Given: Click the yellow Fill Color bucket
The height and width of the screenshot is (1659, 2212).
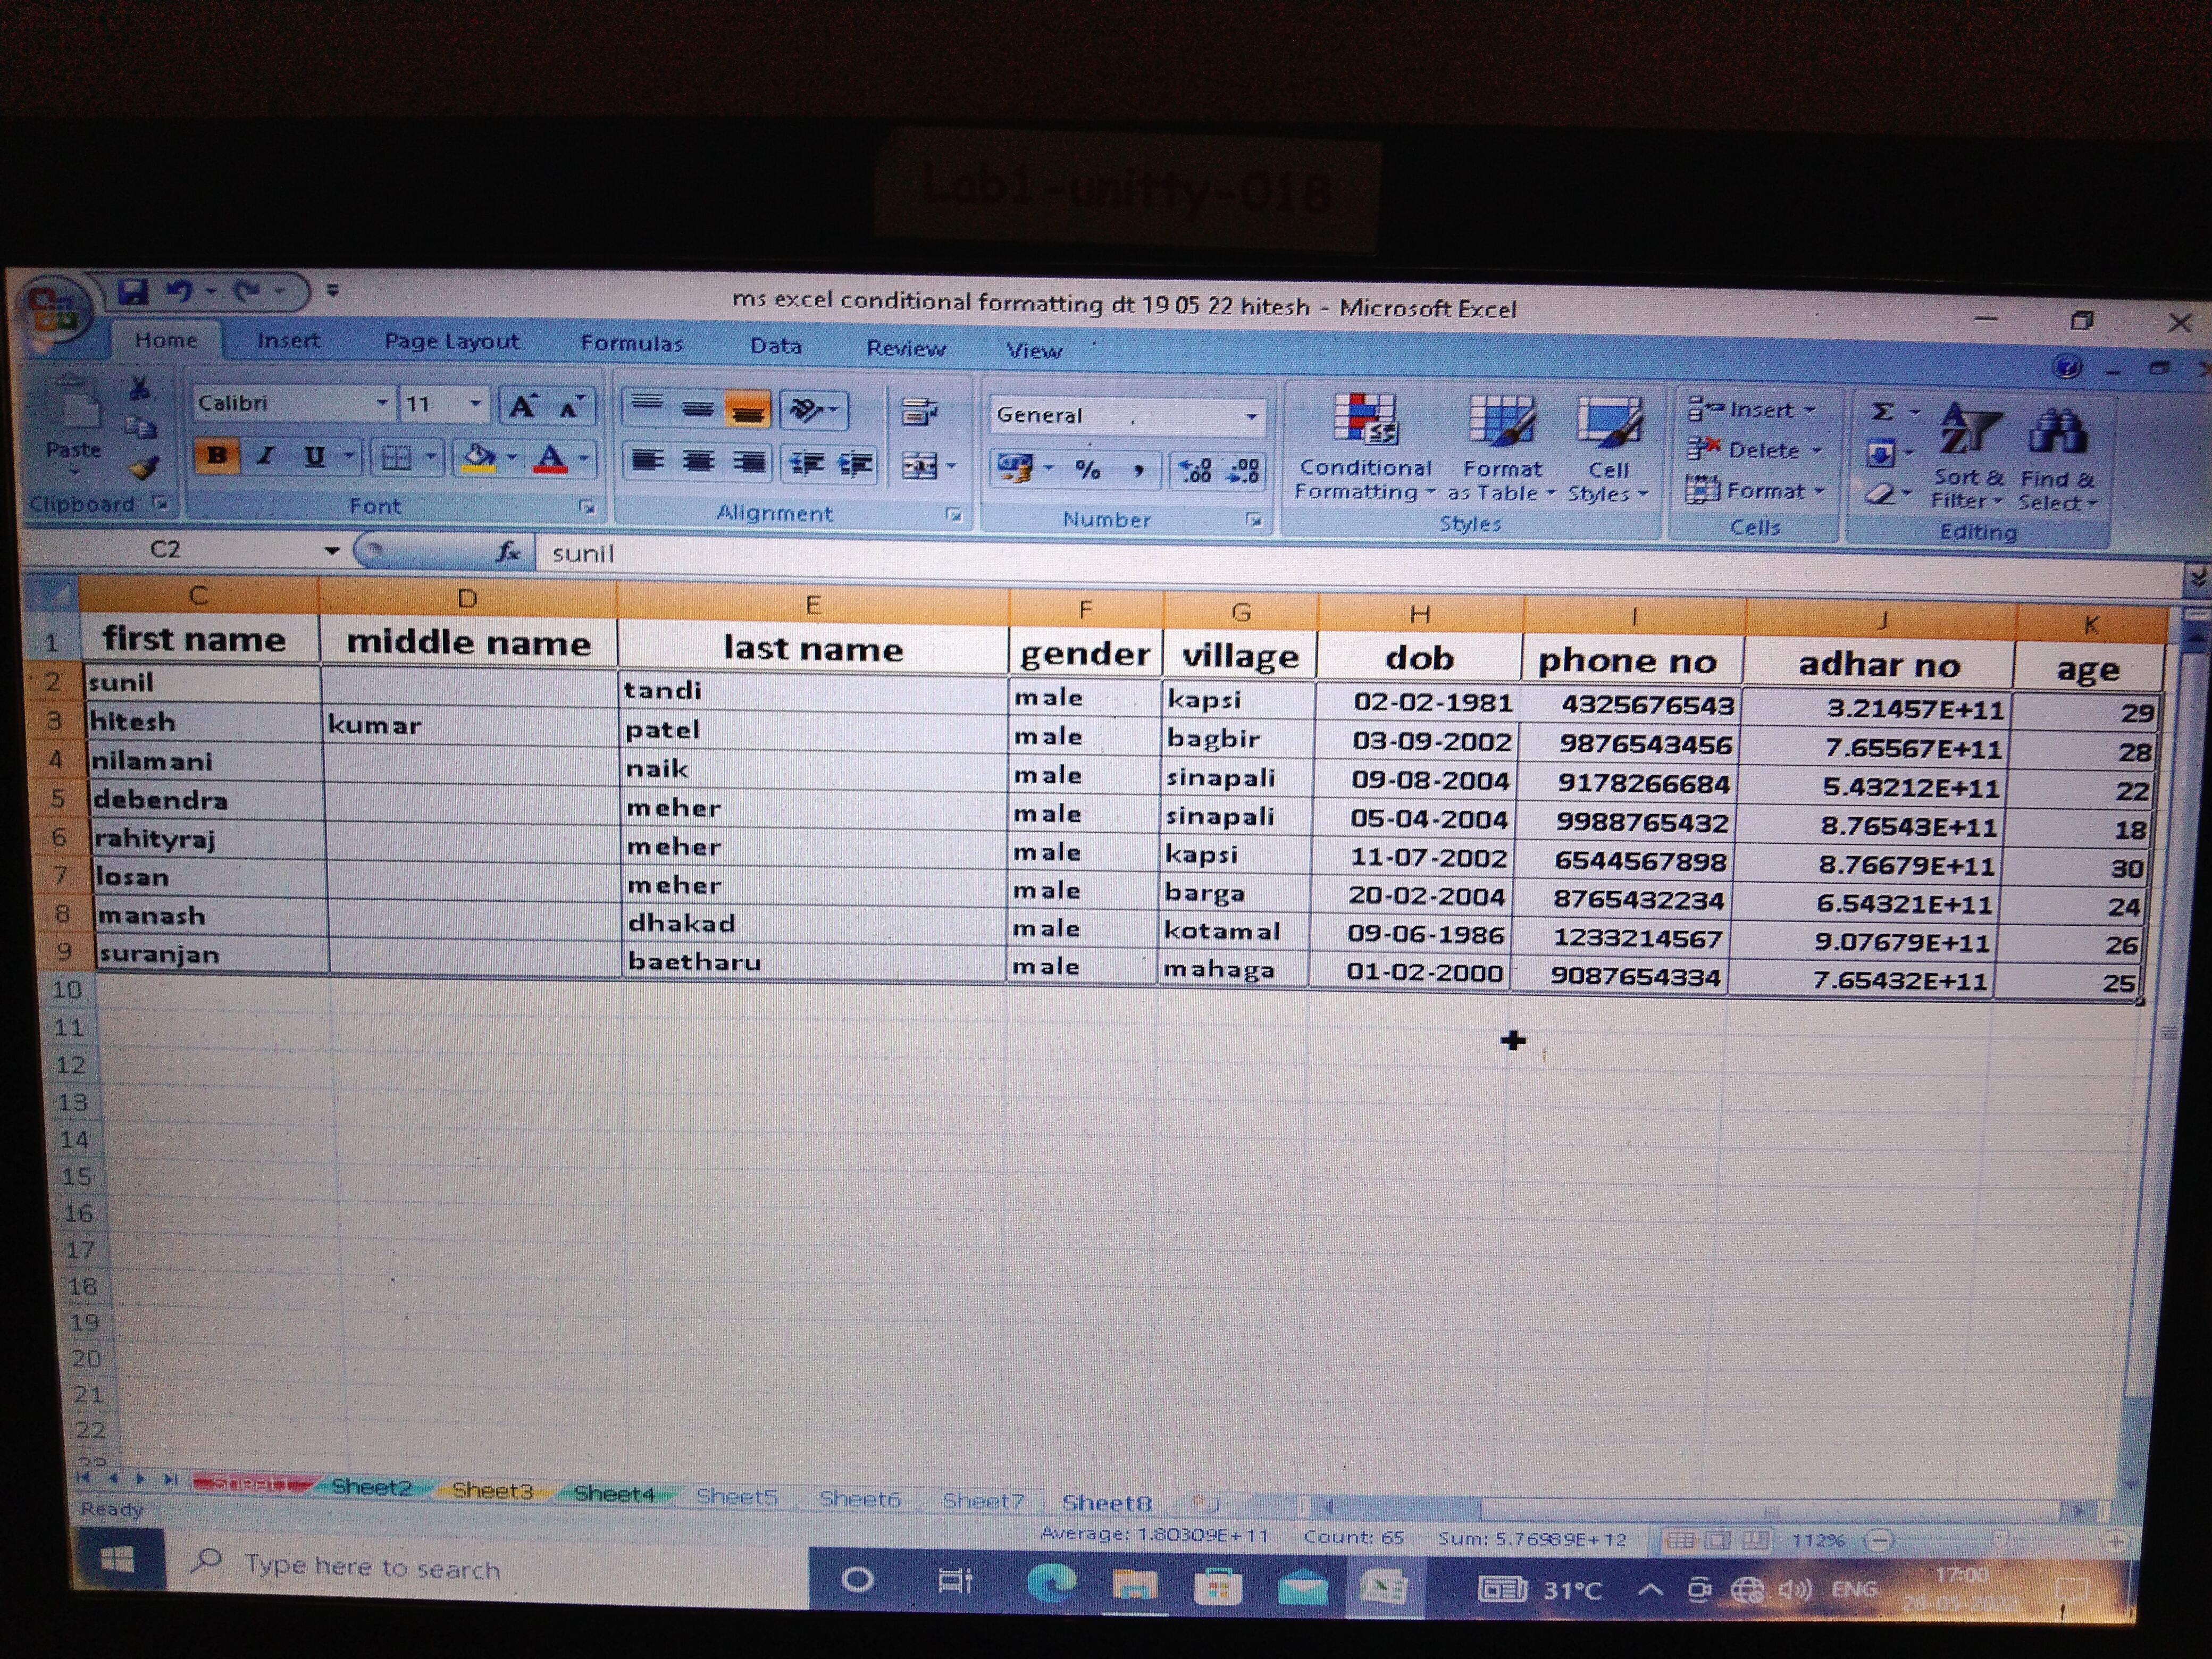Looking at the screenshot, I should click(480, 458).
